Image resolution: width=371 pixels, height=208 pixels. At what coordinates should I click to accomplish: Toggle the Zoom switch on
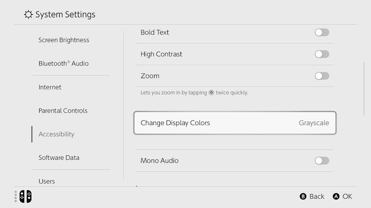322,76
